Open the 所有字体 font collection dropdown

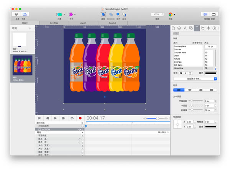[x=197, y=43]
